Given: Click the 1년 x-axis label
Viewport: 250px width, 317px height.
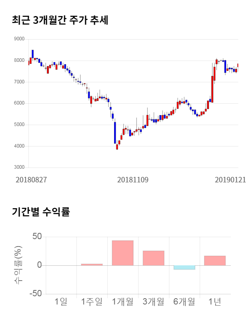Looking at the screenshot, I should point(215,302).
